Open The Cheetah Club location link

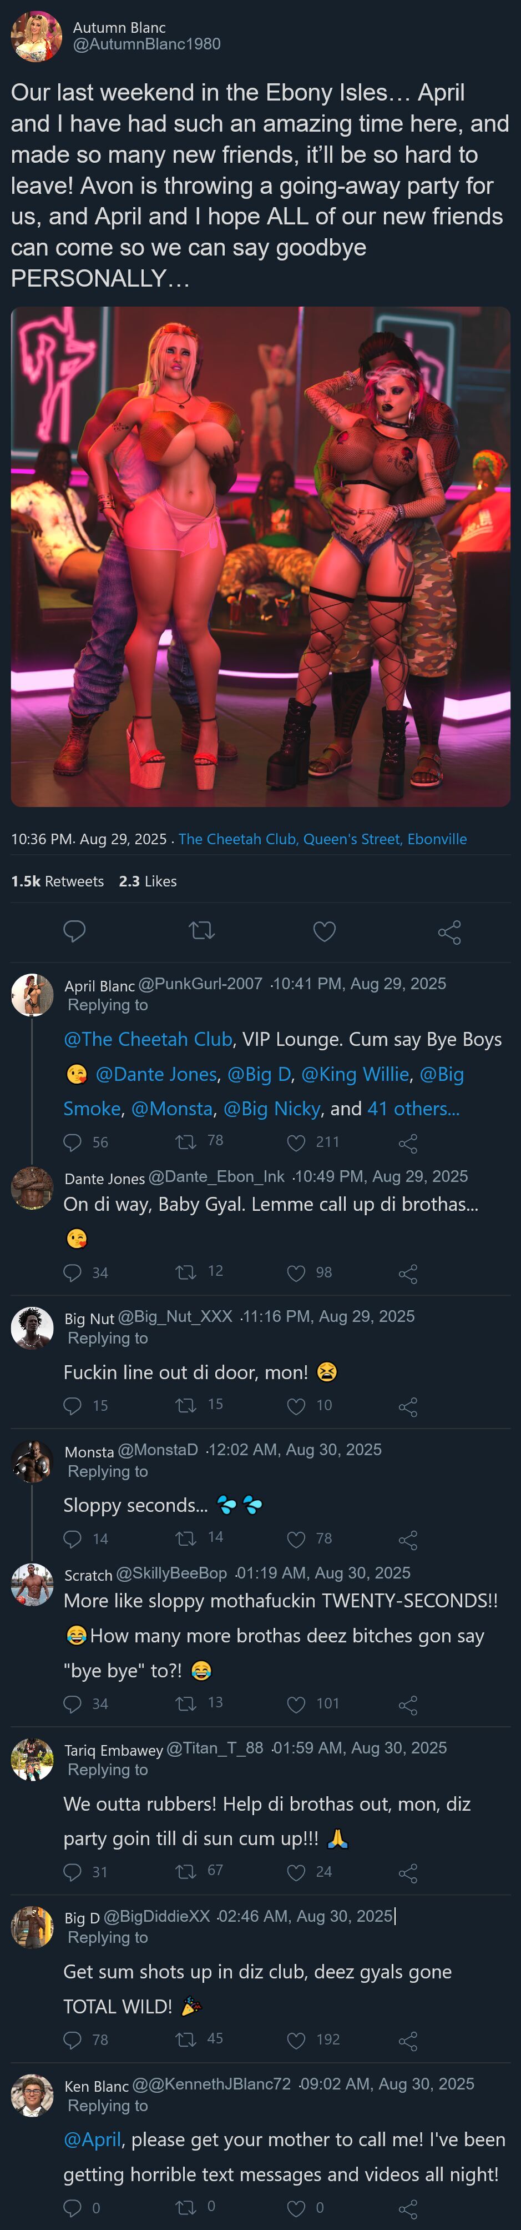pos(322,839)
